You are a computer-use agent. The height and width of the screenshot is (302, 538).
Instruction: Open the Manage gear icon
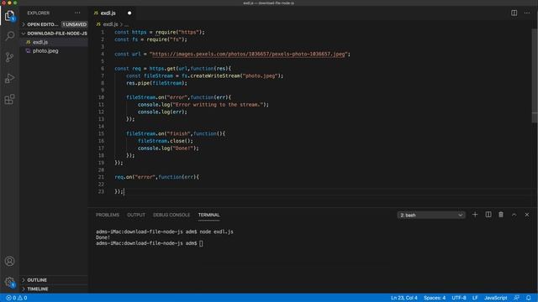tap(9, 282)
